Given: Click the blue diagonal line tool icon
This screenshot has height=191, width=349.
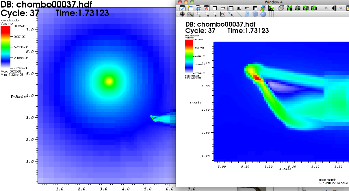Looking at the screenshot, I should coord(239,14).
